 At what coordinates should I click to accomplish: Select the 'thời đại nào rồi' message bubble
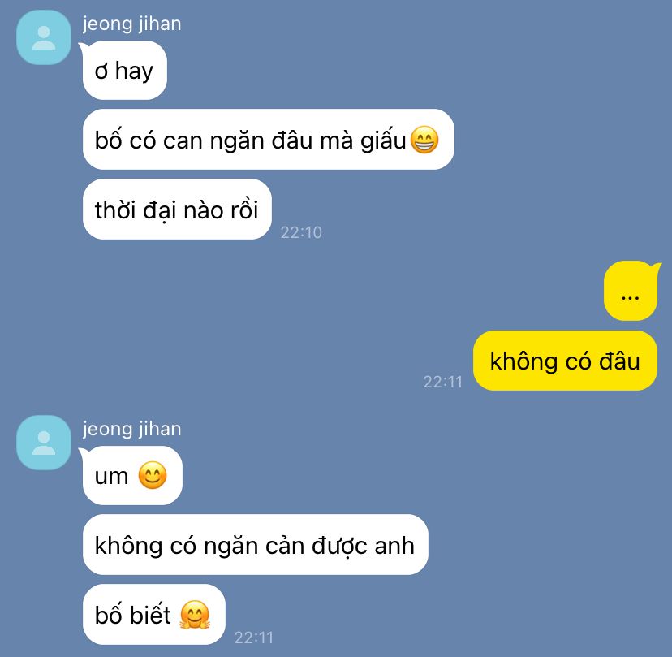[x=177, y=210]
